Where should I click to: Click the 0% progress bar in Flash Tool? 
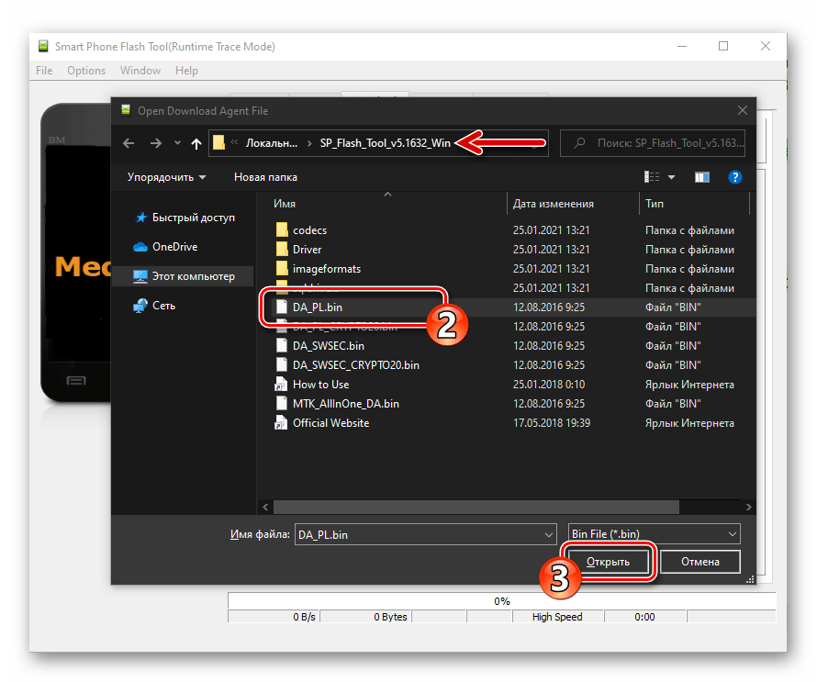coord(501,600)
